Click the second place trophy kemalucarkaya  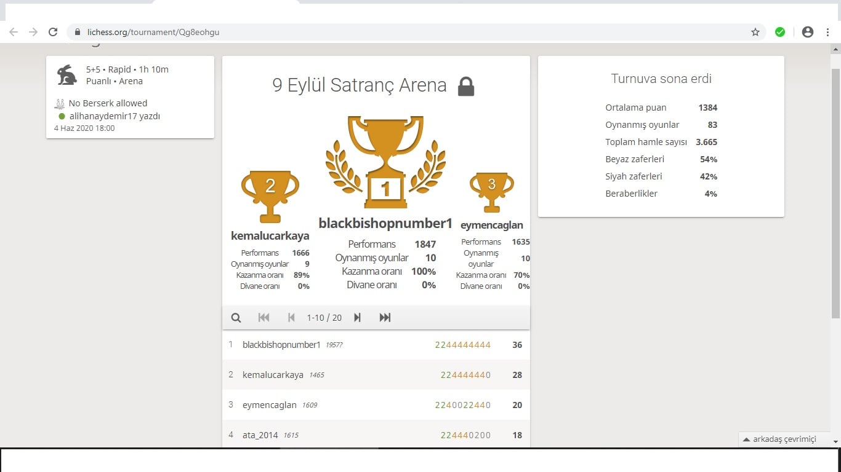pos(270,197)
